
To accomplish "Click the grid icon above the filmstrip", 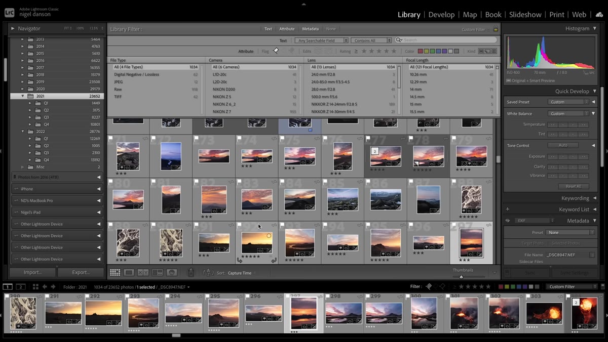I will coord(35,287).
